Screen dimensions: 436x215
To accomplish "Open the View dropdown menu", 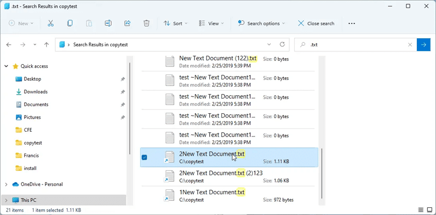I will tap(211, 23).
